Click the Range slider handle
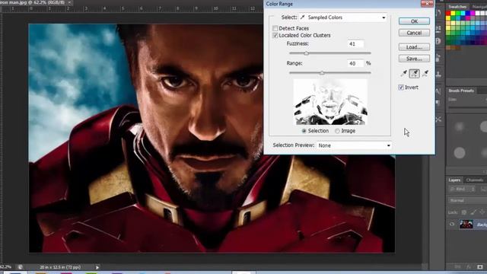 (x=322, y=73)
